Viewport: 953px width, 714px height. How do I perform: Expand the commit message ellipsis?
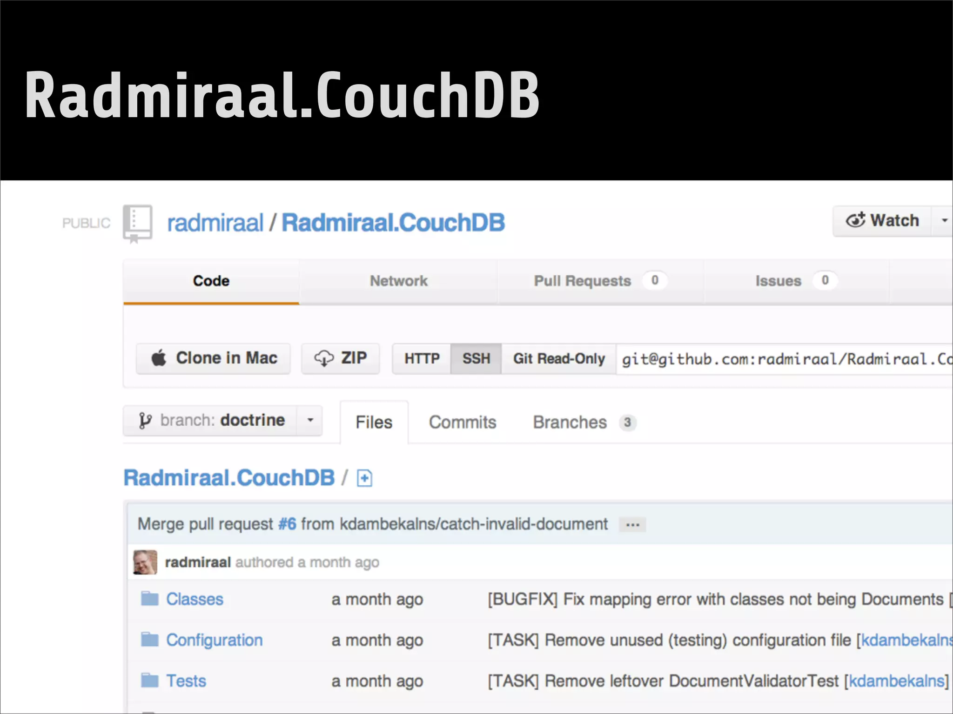(632, 525)
